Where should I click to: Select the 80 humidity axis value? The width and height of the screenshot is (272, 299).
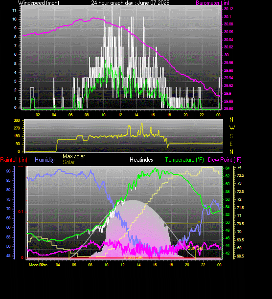[x=8, y=190]
